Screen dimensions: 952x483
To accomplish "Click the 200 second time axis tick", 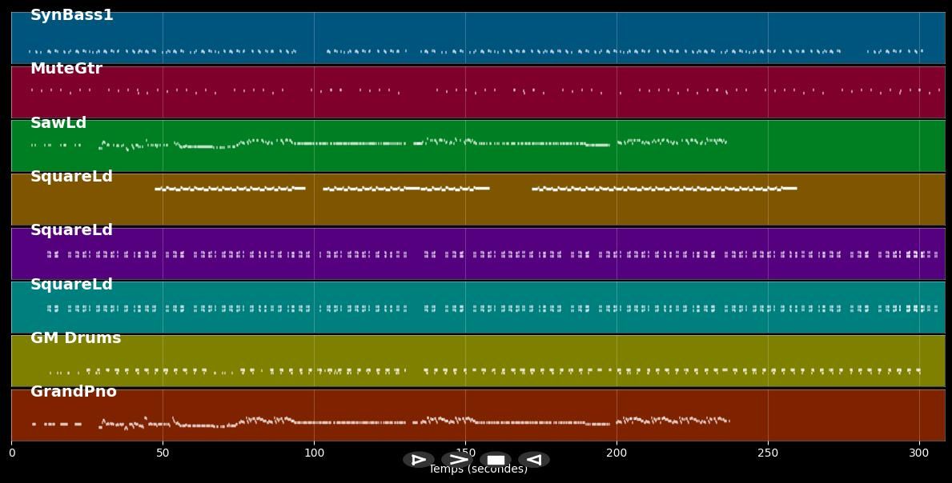I will pyautogui.click(x=617, y=453).
